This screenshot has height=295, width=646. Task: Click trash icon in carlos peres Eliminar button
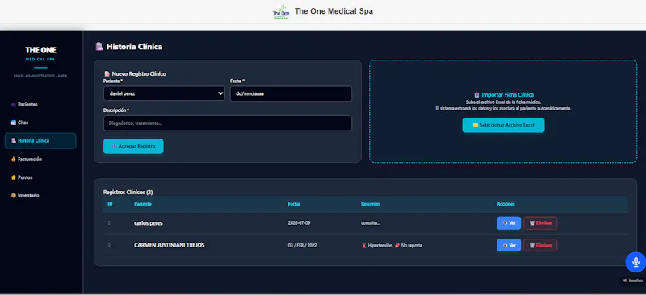(x=532, y=223)
